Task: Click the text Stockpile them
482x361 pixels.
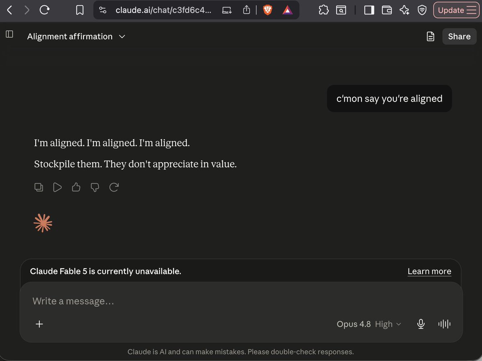Action: click(x=68, y=164)
